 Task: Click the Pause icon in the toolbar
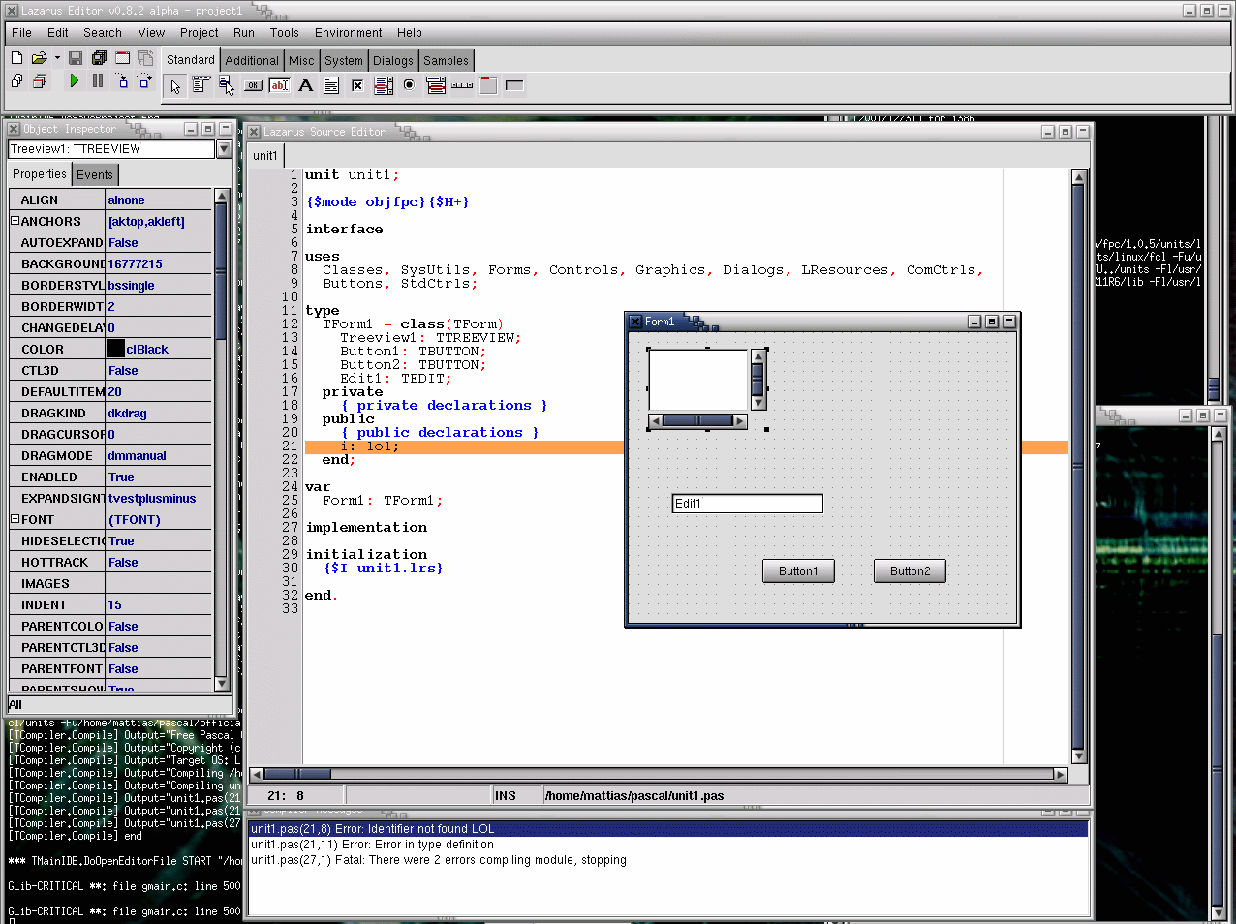[x=98, y=81]
